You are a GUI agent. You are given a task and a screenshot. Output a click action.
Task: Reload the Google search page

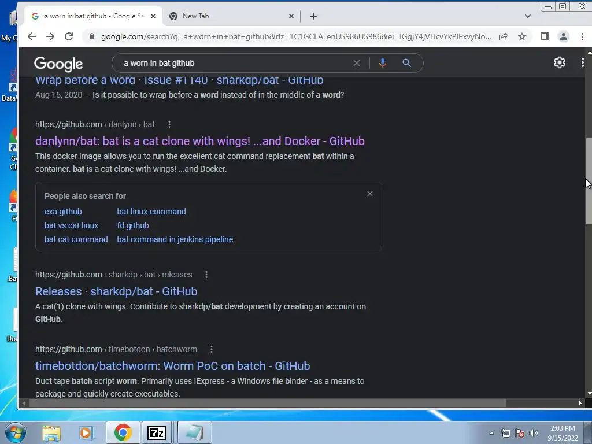pos(69,36)
